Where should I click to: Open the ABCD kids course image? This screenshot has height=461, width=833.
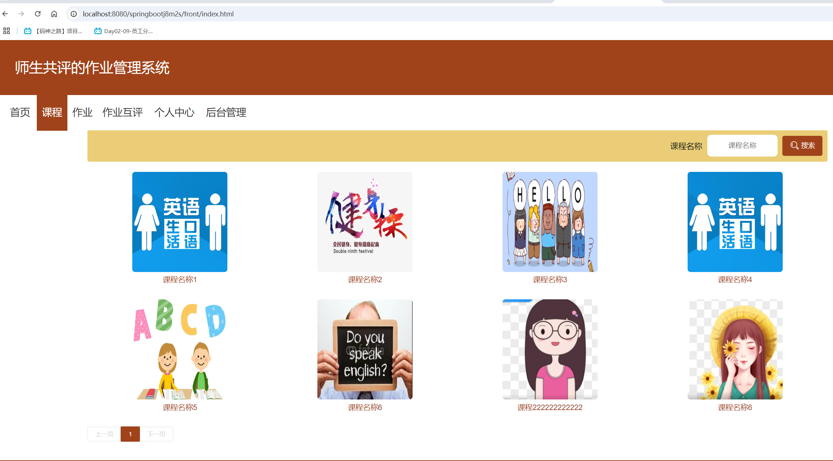[x=180, y=349]
